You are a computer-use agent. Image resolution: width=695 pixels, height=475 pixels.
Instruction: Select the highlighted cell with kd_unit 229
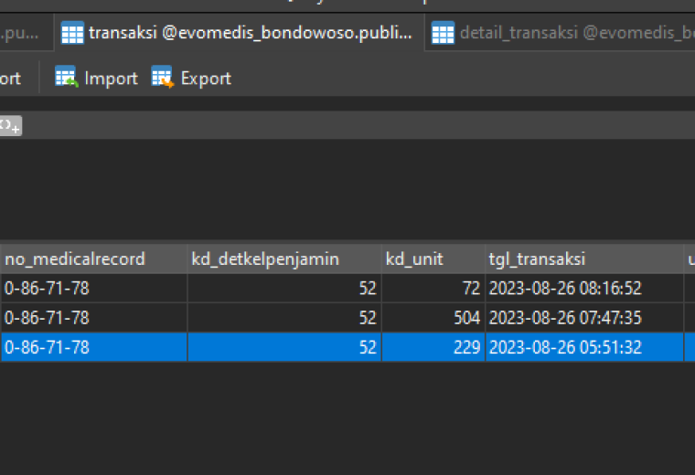pos(433,347)
